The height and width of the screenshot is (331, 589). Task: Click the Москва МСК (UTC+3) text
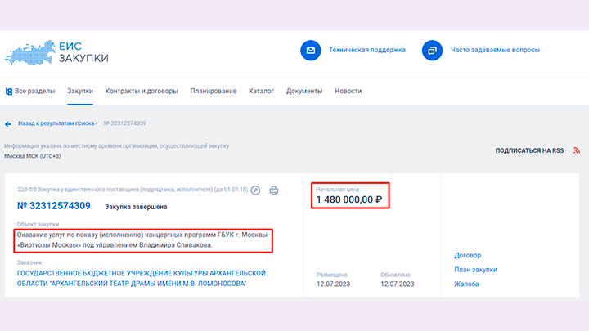tap(33, 156)
